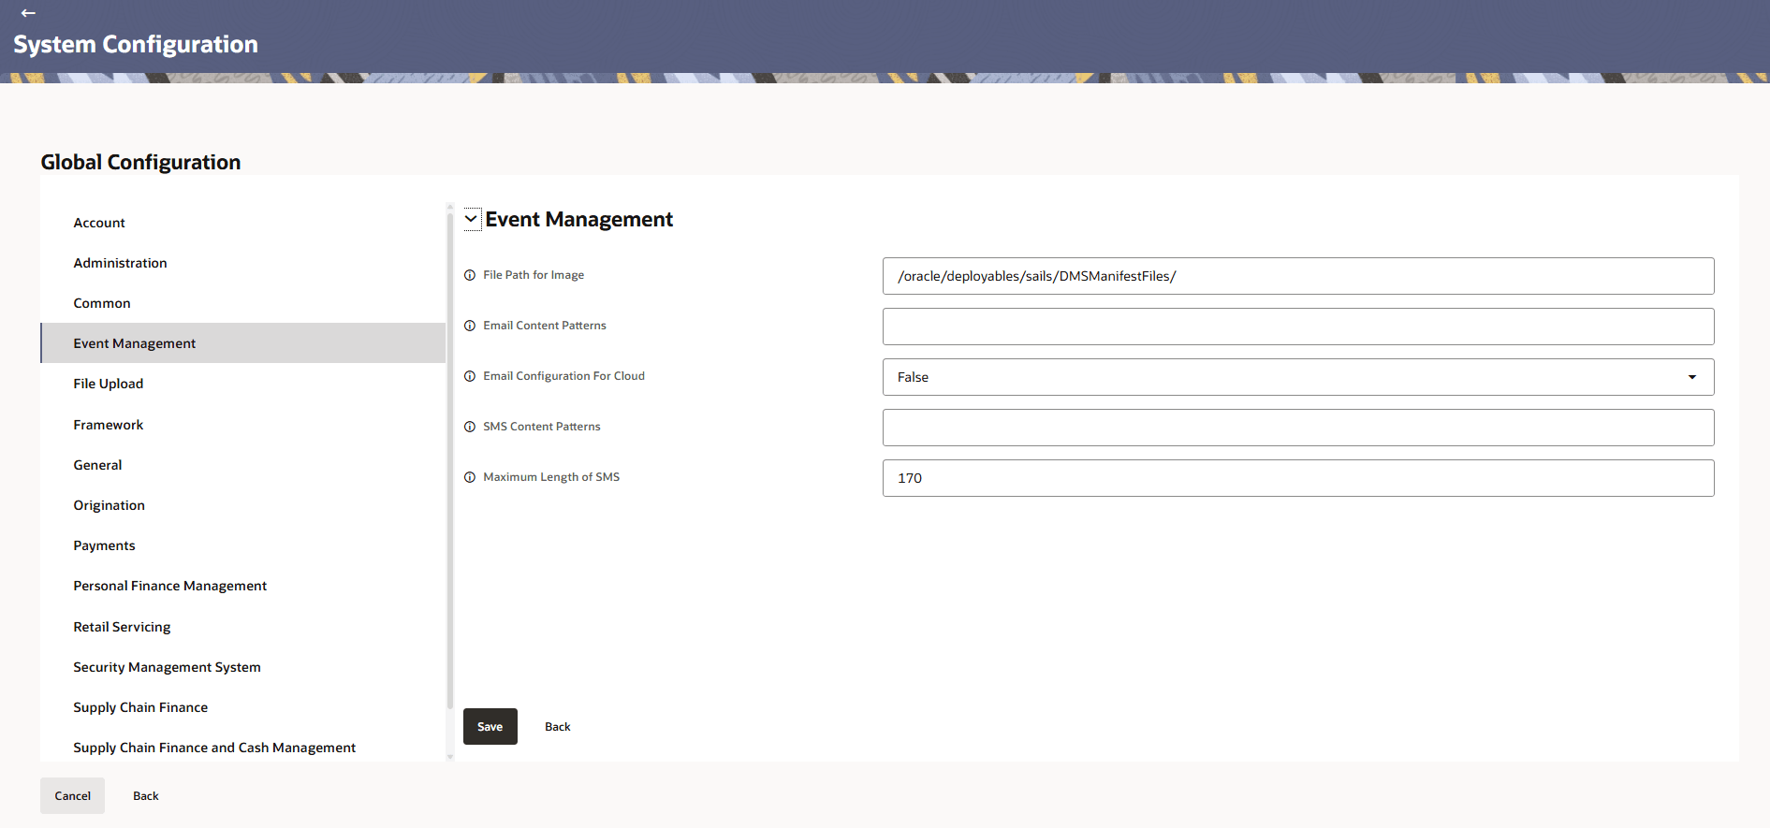The width and height of the screenshot is (1770, 828).
Task: Open the General category
Action: click(242, 465)
